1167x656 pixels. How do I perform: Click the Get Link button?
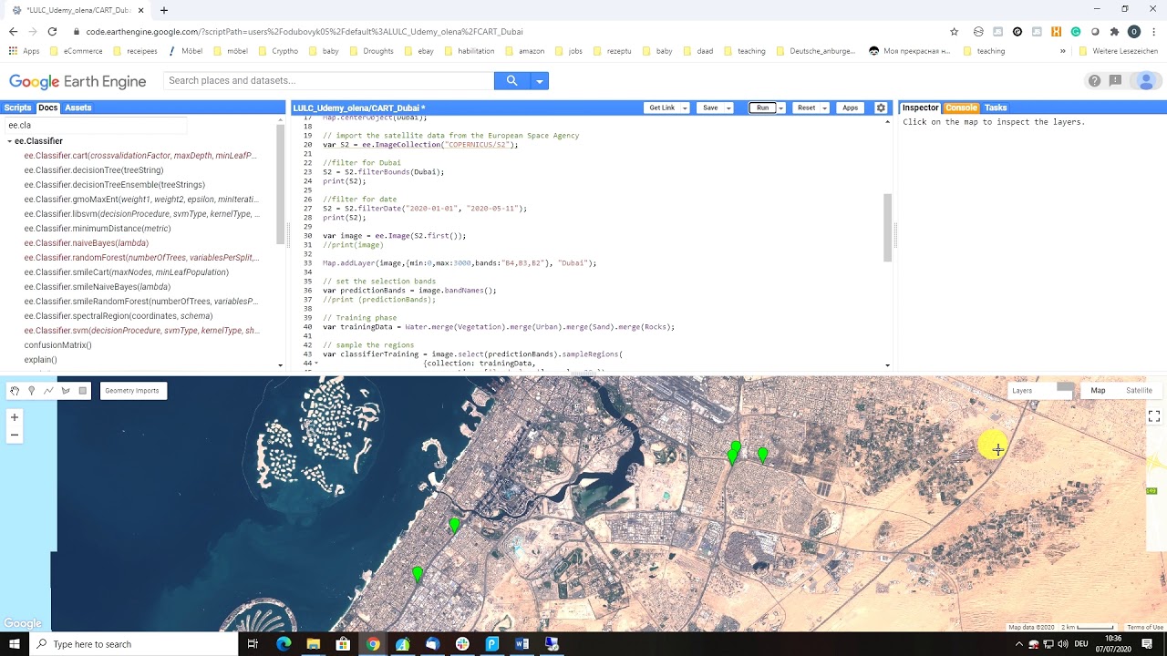tap(662, 108)
